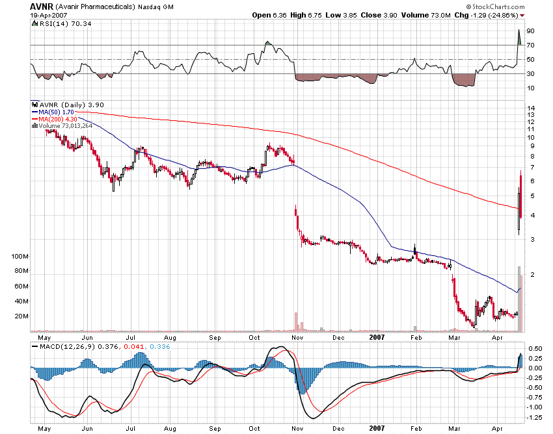
Task: Click the 60M volume axis label
Action: pos(21,287)
